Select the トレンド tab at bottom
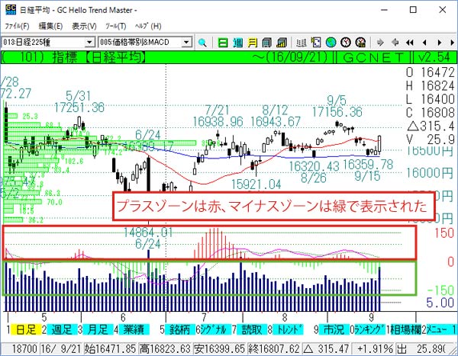The width and height of the screenshot is (458, 356). (289, 330)
